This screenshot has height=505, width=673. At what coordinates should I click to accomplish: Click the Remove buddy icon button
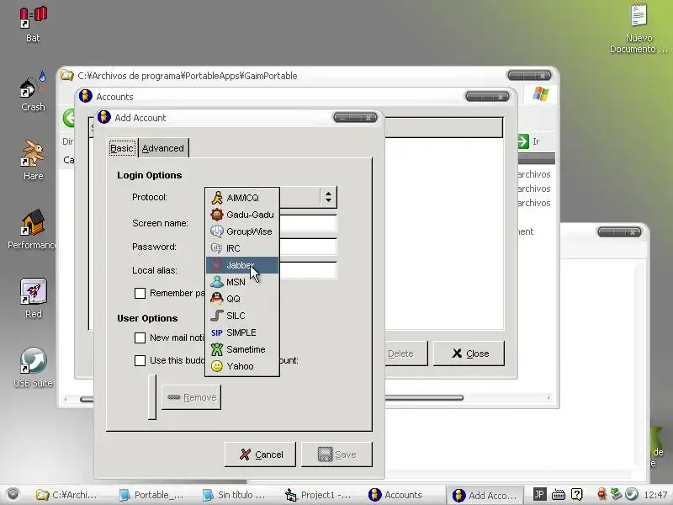coord(192,397)
